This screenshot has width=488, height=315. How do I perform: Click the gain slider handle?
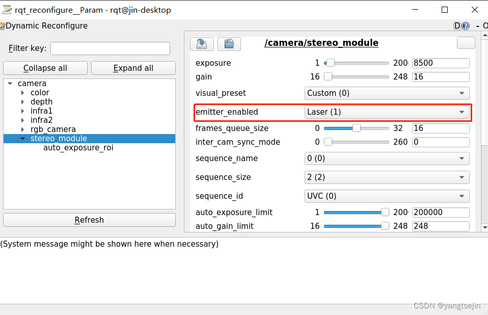328,76
